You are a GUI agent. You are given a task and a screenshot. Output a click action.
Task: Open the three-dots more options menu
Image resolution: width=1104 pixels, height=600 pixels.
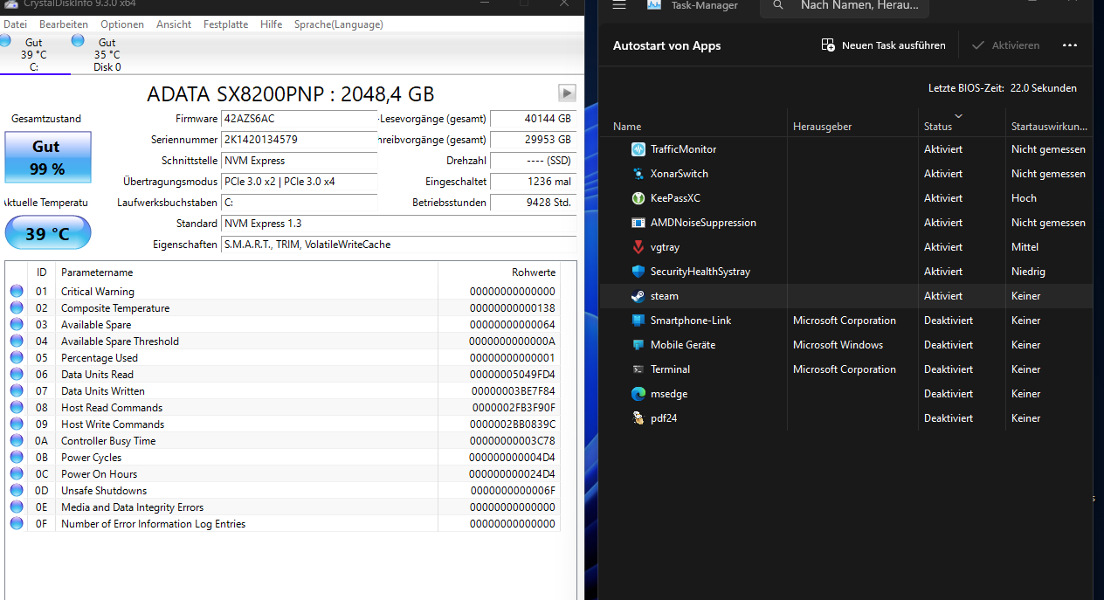1070,45
